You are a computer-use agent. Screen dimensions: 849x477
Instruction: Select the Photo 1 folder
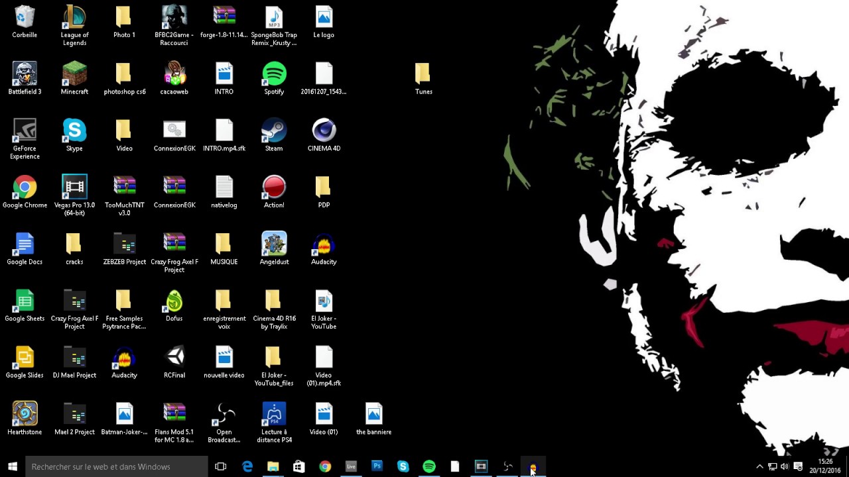(124, 22)
